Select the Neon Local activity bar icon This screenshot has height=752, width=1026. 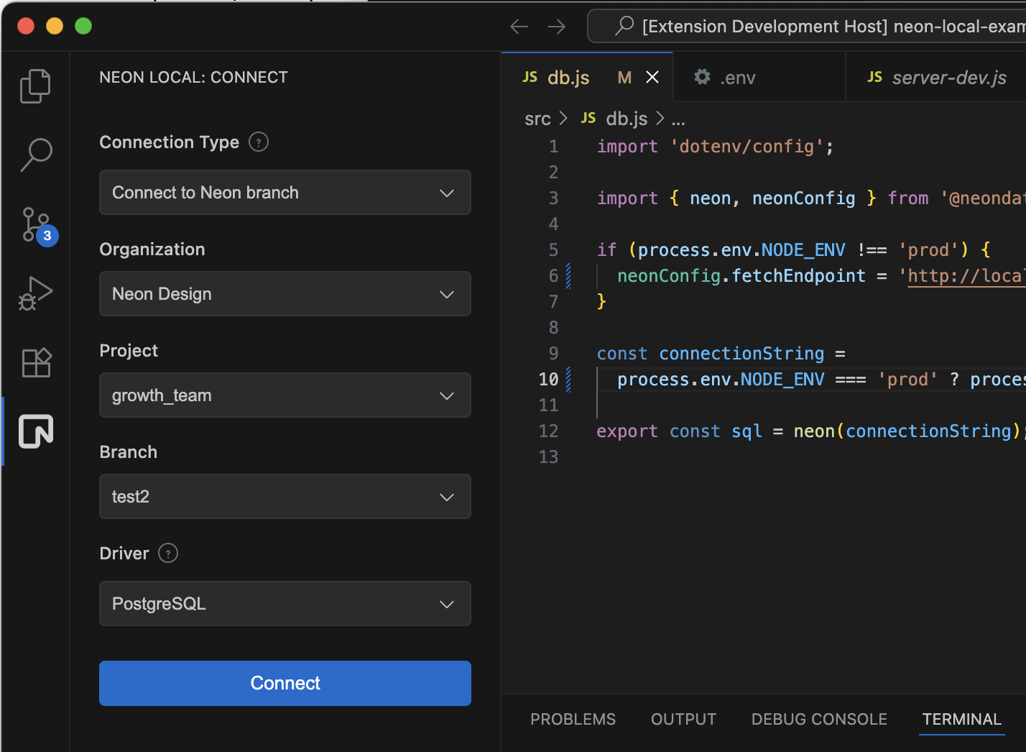click(x=36, y=431)
